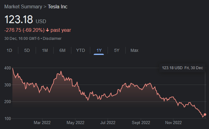Click the -276.75 (-69.20%) change text
This screenshot has height=129, width=209.
[24, 30]
